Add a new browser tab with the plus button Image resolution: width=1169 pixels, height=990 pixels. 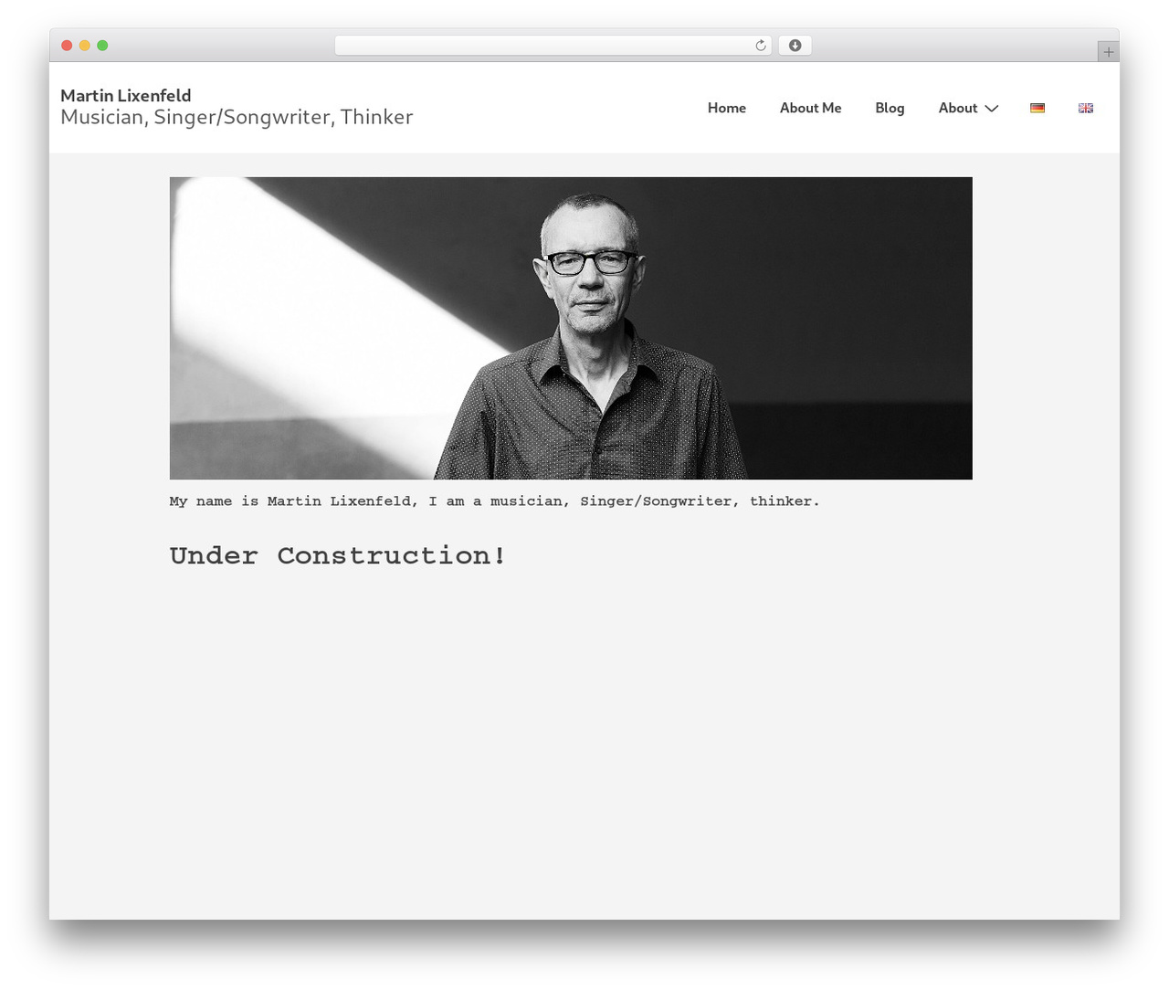[x=1108, y=52]
